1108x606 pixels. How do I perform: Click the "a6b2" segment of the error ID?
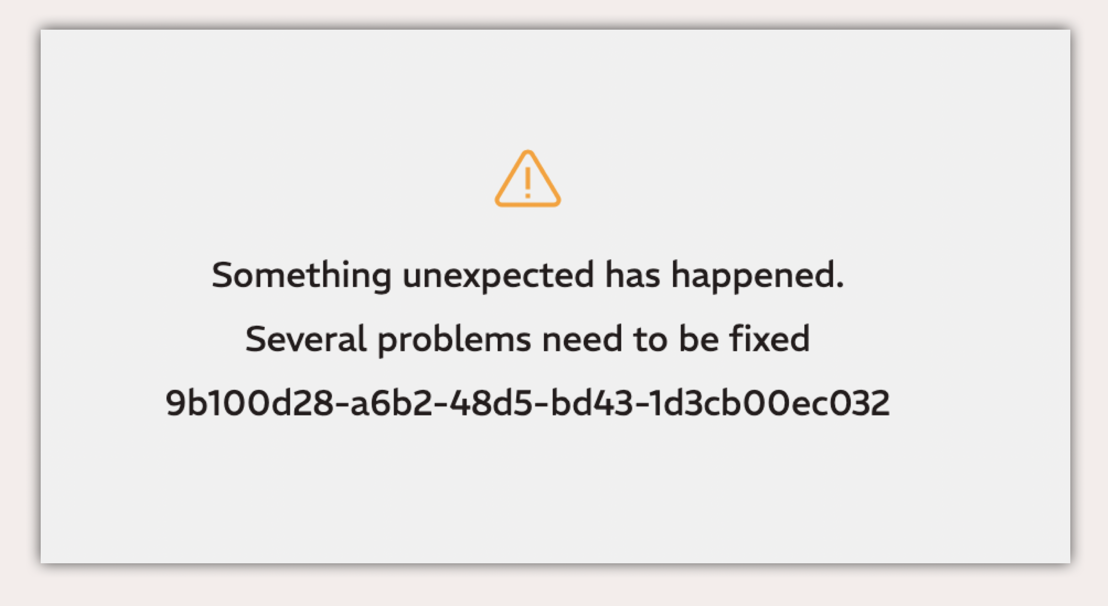tap(391, 403)
